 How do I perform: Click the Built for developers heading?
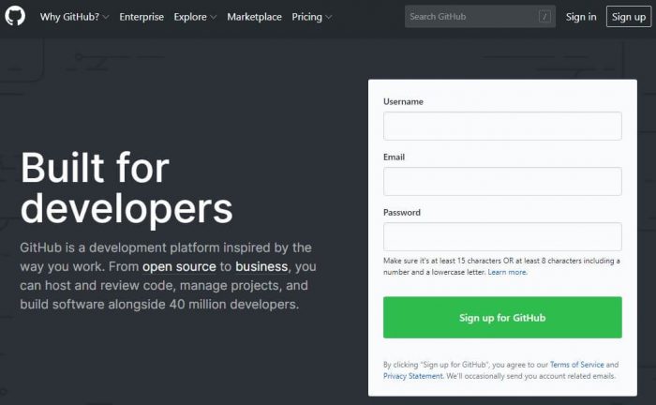coord(127,187)
